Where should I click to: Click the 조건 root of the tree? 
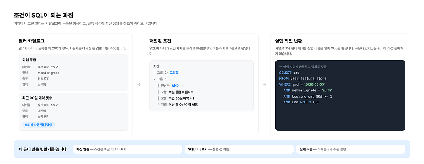(156, 66)
